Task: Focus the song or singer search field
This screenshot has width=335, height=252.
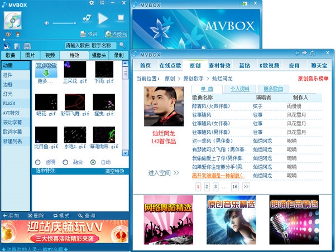Action: pos(90,46)
